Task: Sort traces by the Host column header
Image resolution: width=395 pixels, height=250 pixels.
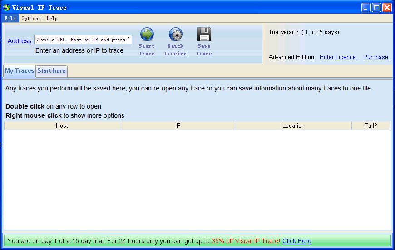Action: (62, 125)
